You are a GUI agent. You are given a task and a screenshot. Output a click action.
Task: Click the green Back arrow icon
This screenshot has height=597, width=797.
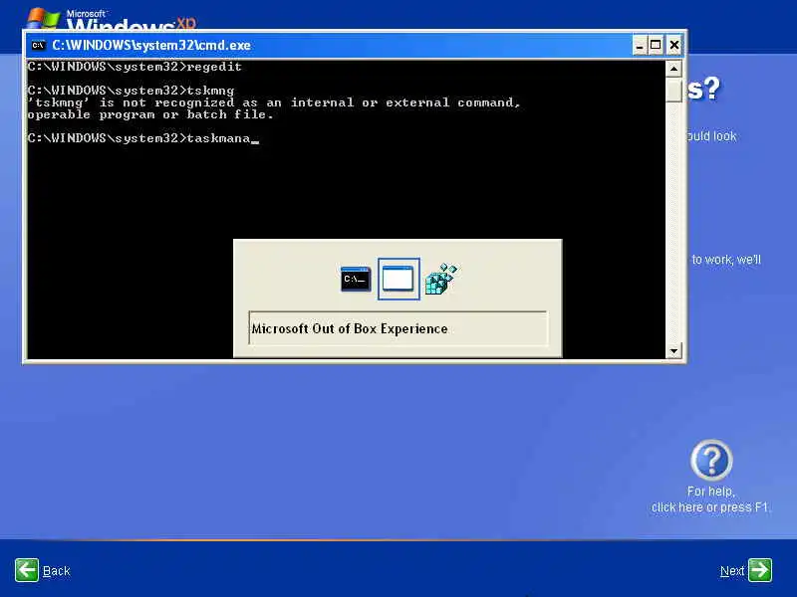27,569
